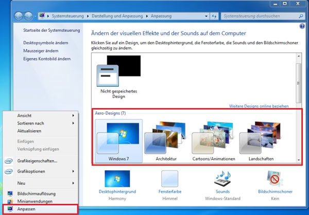The height and width of the screenshot is (215, 309).
Task: Click the Back navigation arrow button
Action: (x=19, y=16)
